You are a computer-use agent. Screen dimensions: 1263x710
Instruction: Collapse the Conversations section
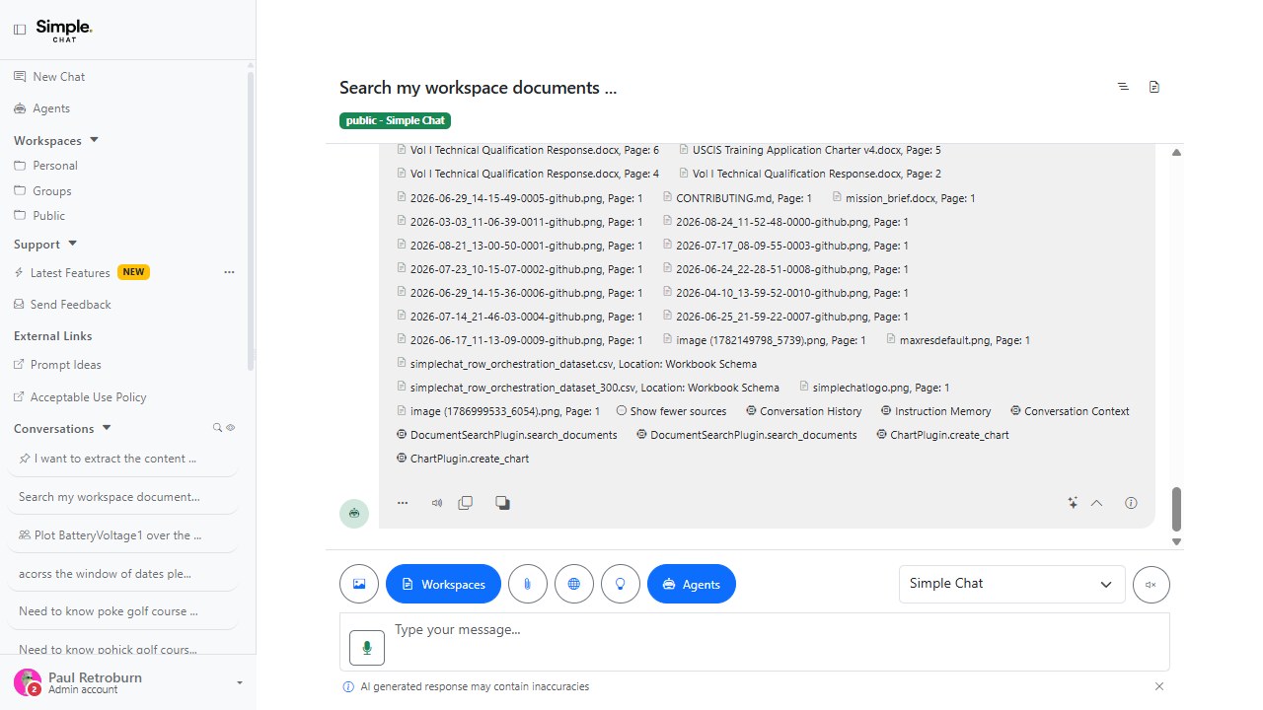63,429
